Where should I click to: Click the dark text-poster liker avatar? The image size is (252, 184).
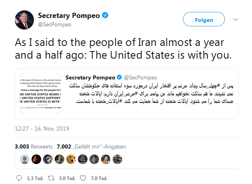click(83, 159)
